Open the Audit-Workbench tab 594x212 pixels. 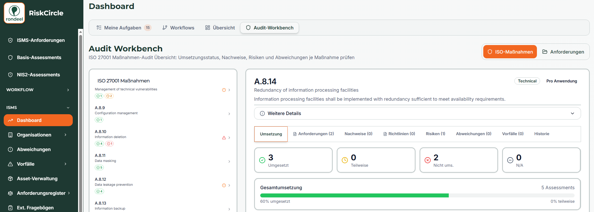(270, 28)
